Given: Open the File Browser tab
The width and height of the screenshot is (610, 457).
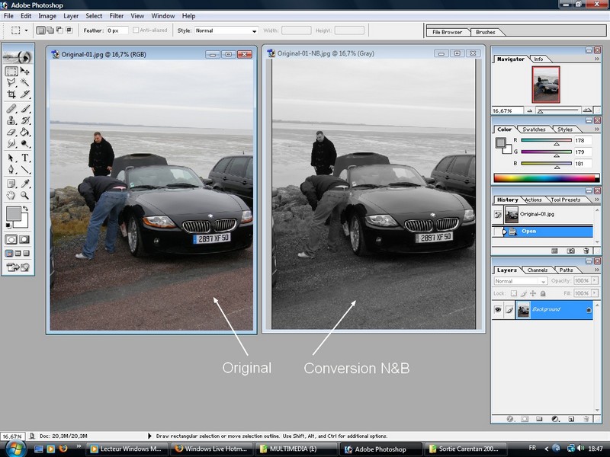Looking at the screenshot, I should (x=448, y=32).
